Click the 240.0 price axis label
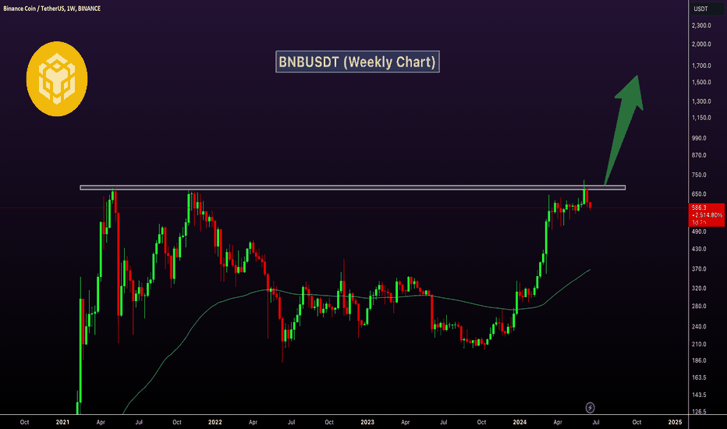 click(x=699, y=327)
